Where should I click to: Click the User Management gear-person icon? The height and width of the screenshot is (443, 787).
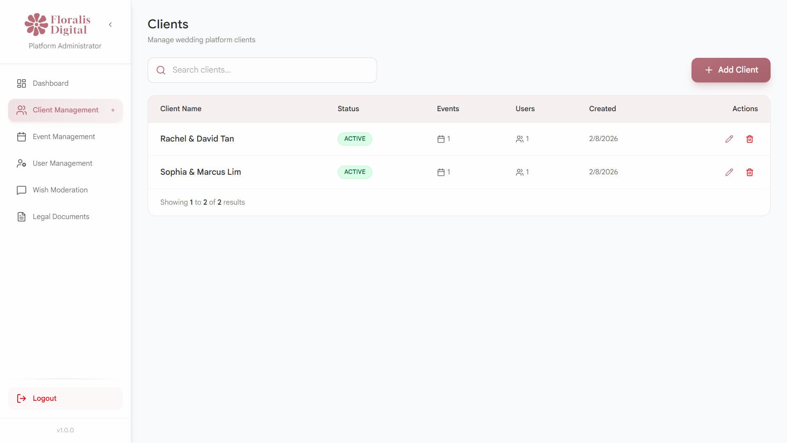point(21,163)
